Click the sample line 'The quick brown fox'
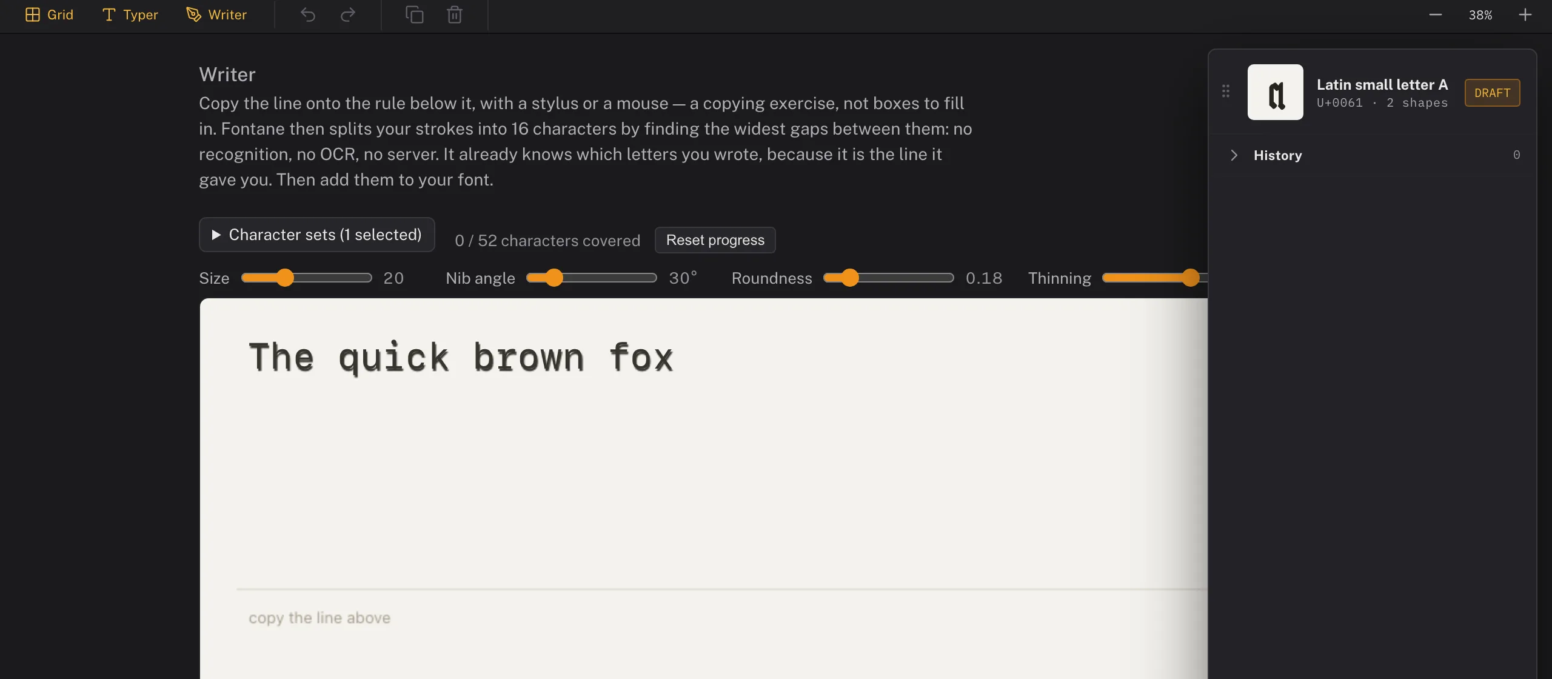This screenshot has width=1552, height=679. click(461, 358)
